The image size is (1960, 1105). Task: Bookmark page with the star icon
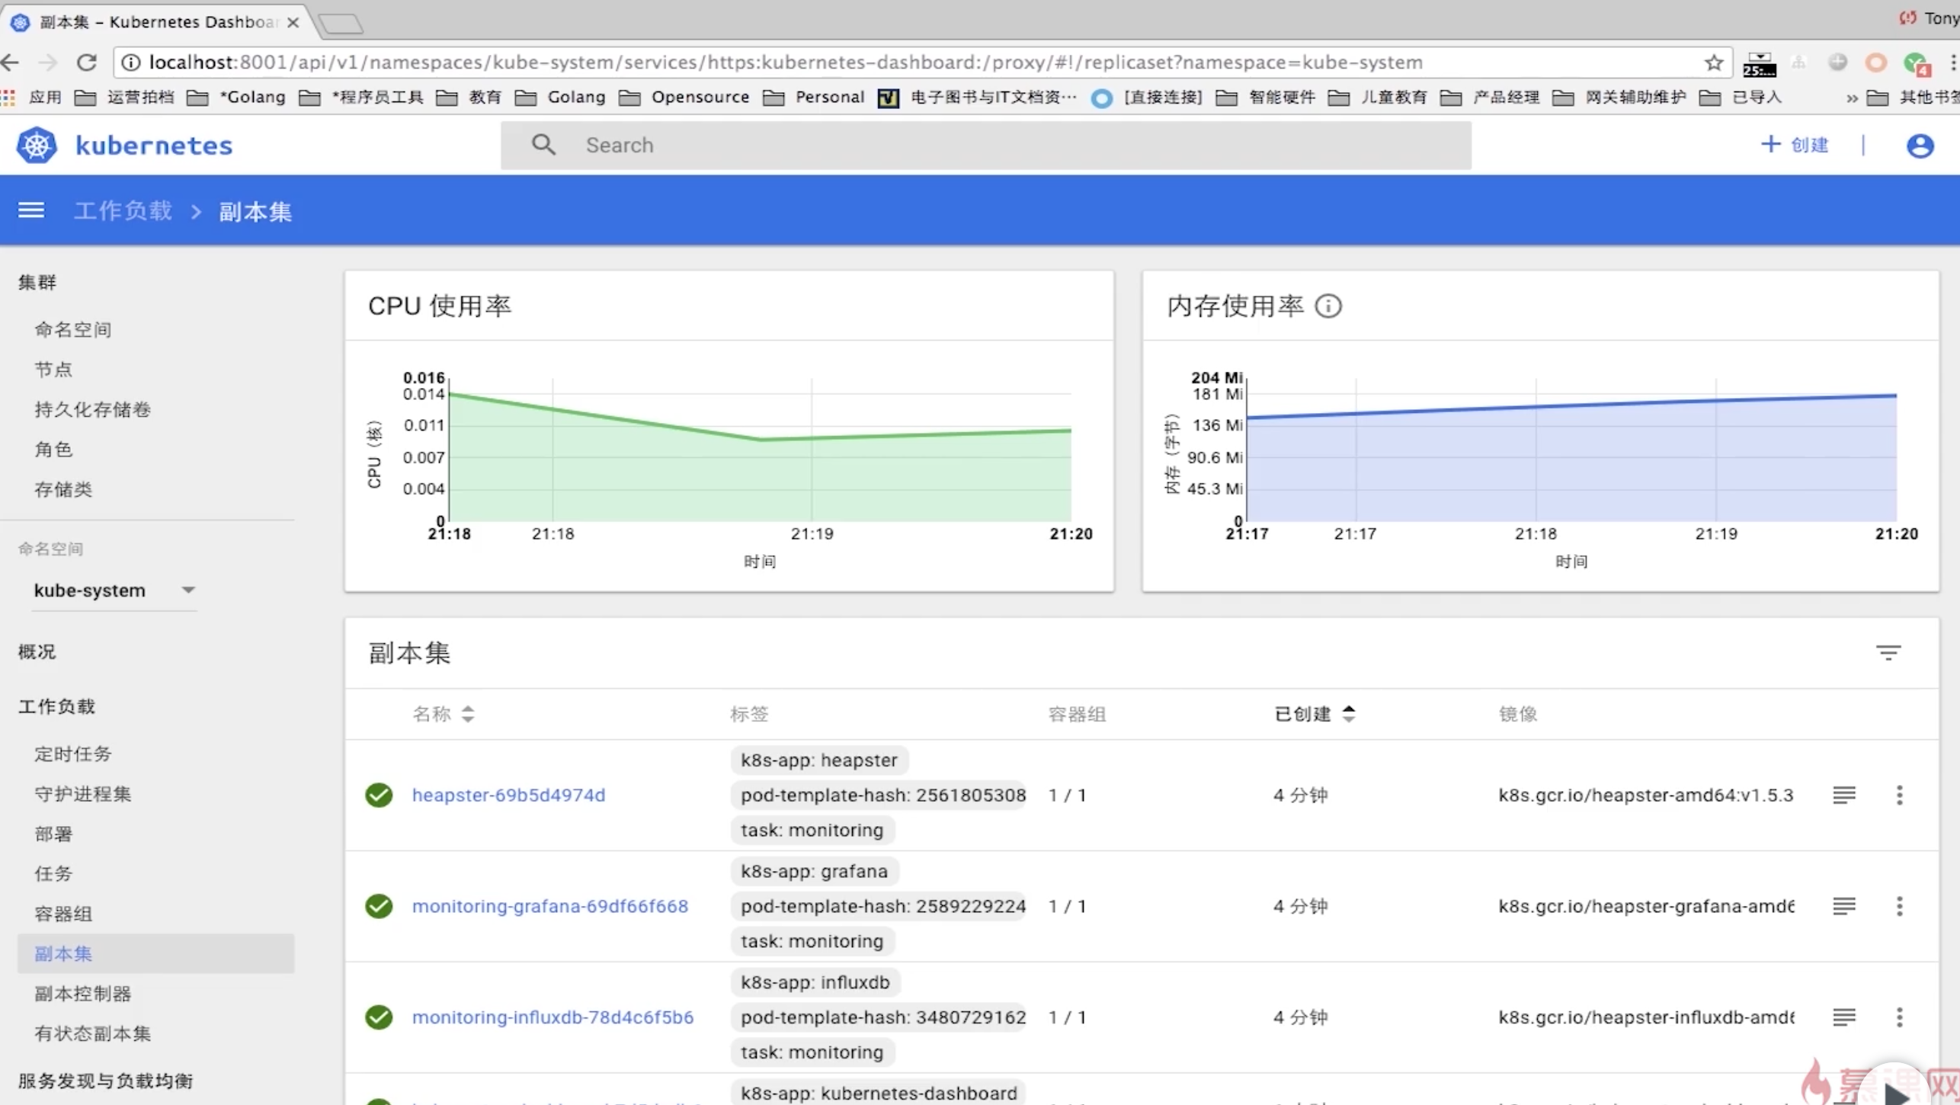coord(1714,62)
